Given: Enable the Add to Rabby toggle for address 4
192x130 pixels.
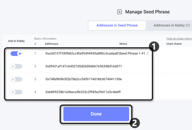Looking at the screenshot, I should [x=16, y=92].
